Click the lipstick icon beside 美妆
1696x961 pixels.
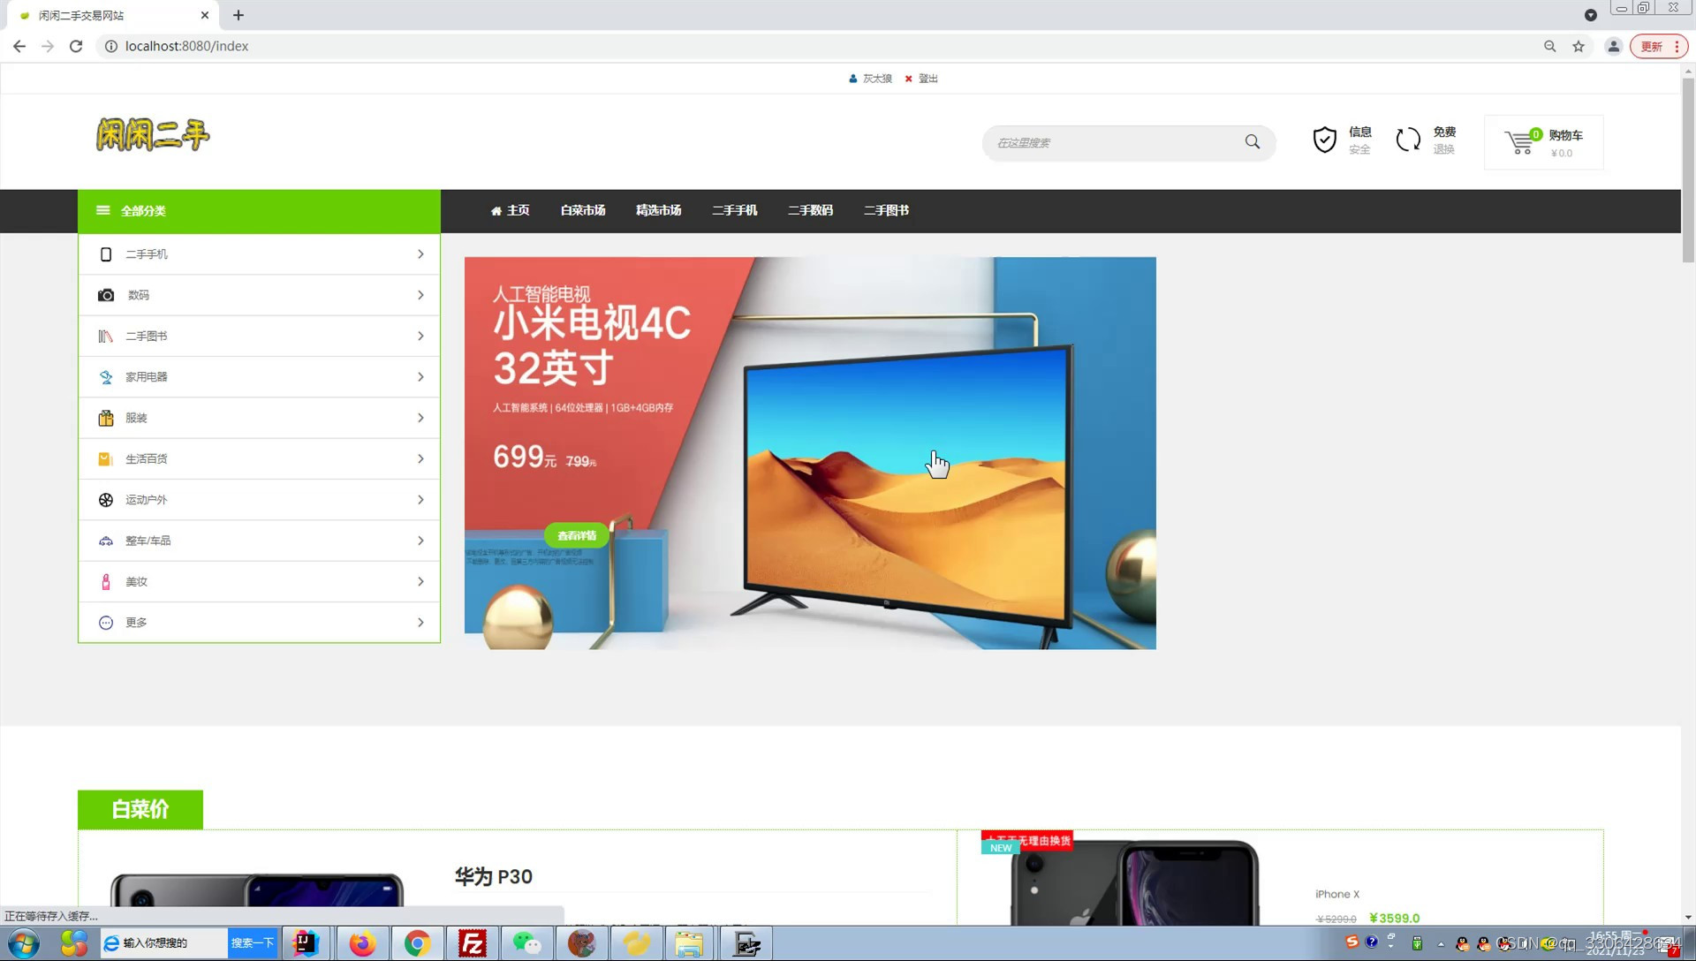pyautogui.click(x=106, y=581)
